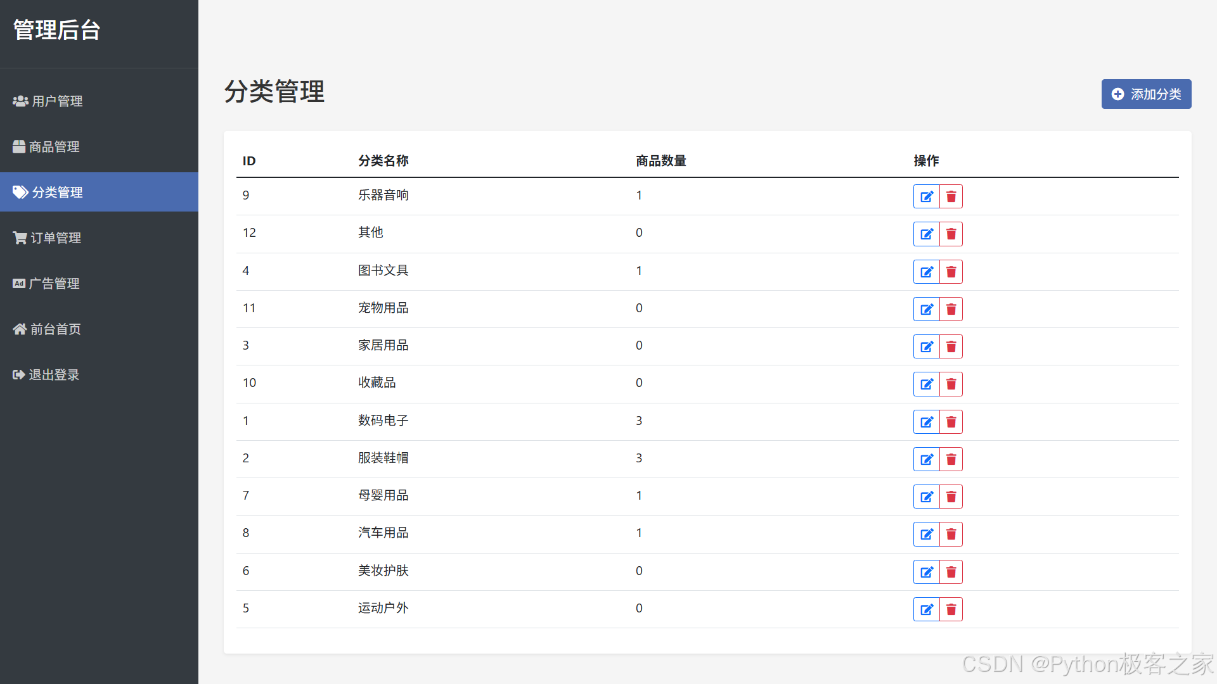Click trash icon for 运动户外 row
The image size is (1217, 684).
point(951,609)
